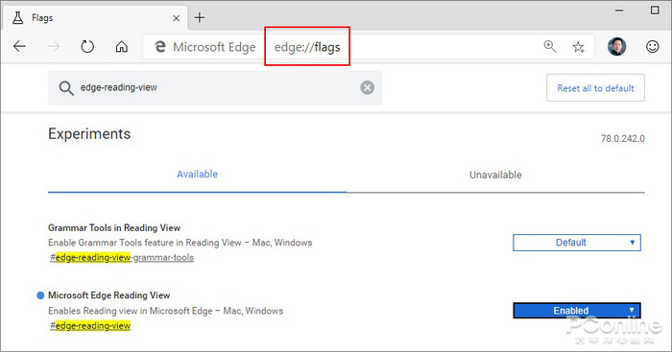Open a new tab with plus button
Viewport: 672px width, 352px height.
tap(200, 17)
